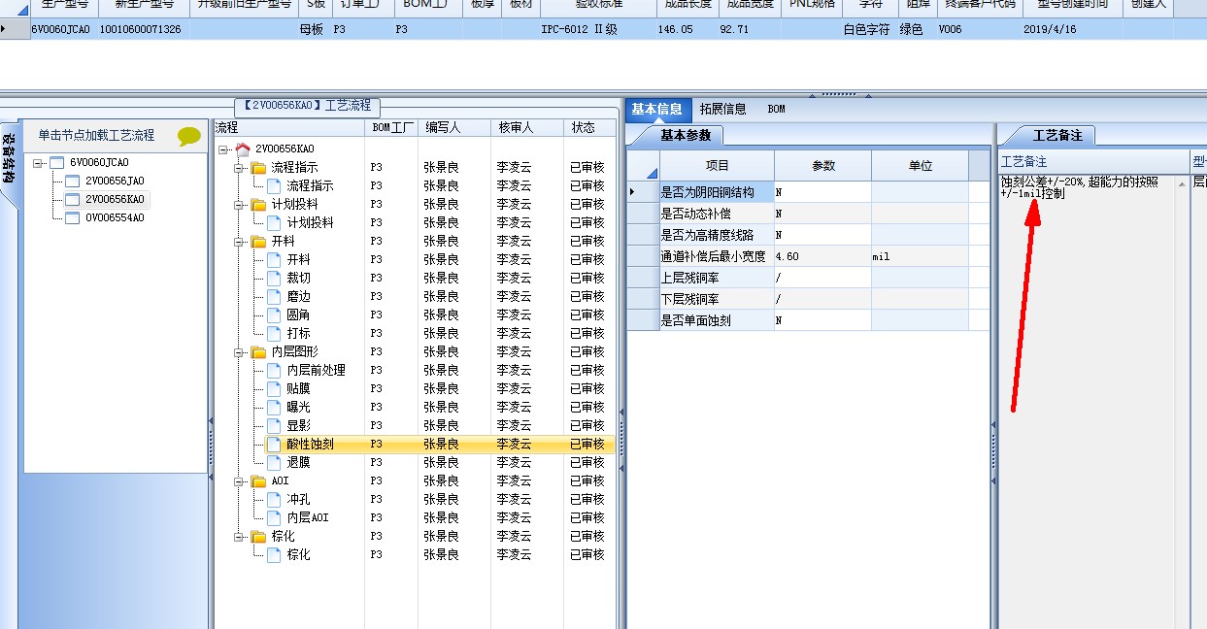Click the 通道补偿后最小宽度 value 4.60
Viewport: 1207px width, 629px height.
click(x=822, y=256)
